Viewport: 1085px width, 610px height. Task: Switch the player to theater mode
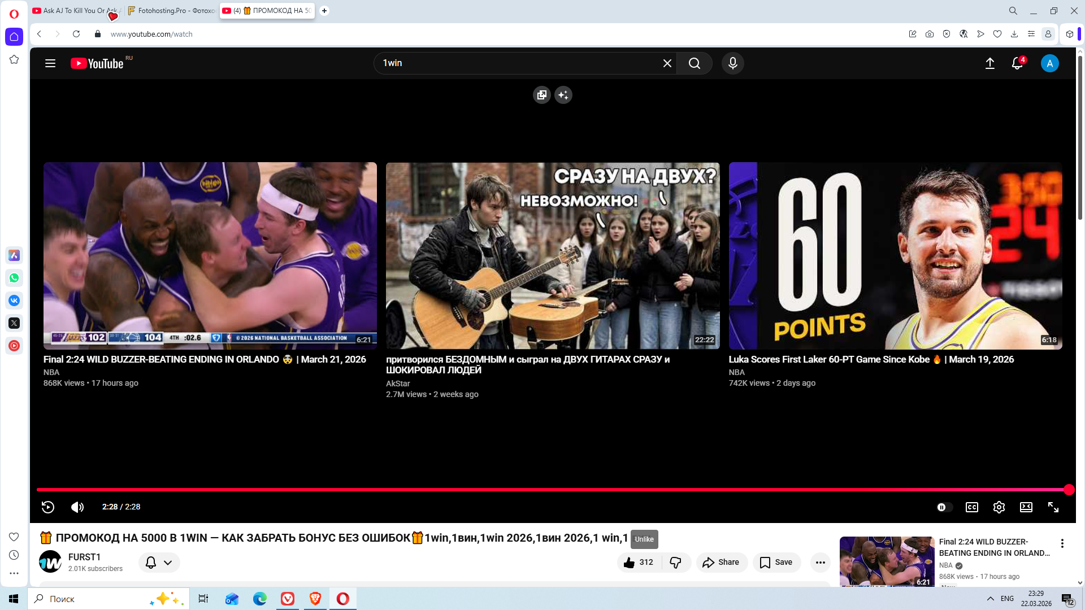pyautogui.click(x=1026, y=507)
